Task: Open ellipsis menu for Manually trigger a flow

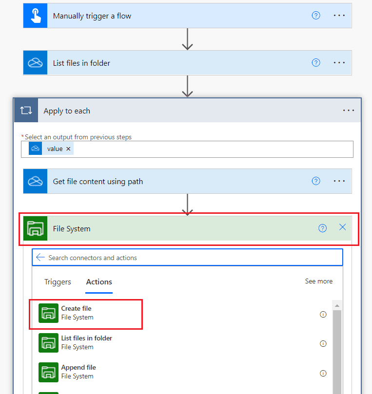Action: coord(339,16)
